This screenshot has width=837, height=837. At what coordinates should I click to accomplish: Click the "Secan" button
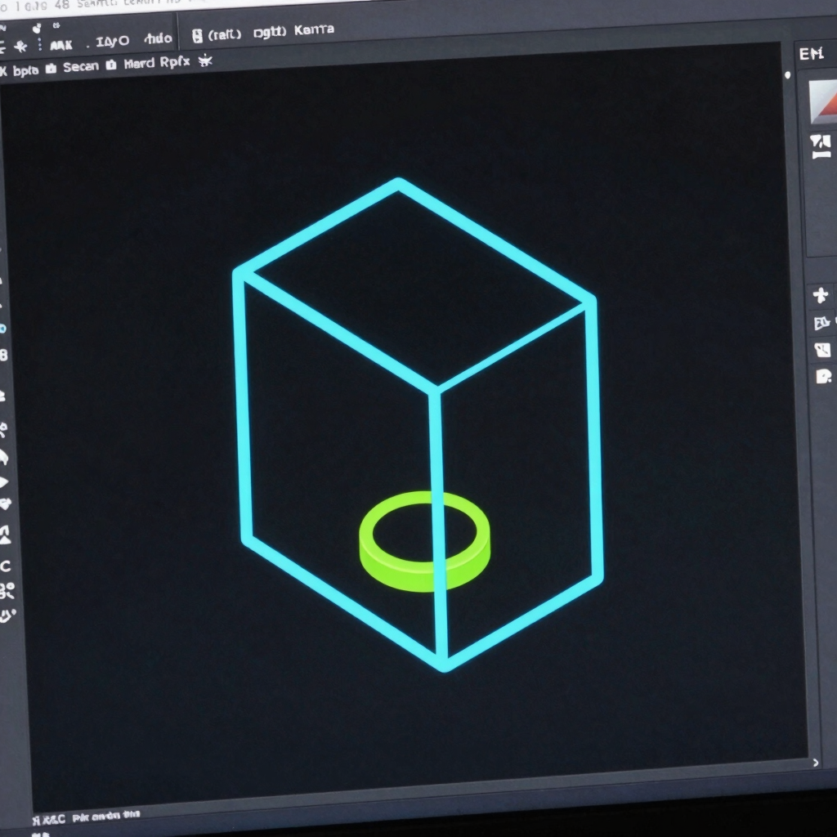click(81, 67)
